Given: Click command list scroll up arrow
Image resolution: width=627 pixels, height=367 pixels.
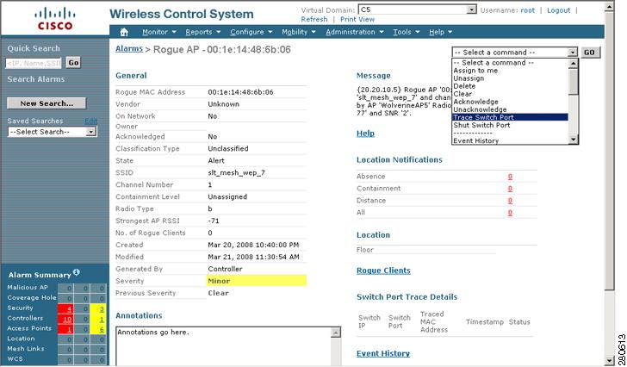Looking at the screenshot, I should coord(574,63).
